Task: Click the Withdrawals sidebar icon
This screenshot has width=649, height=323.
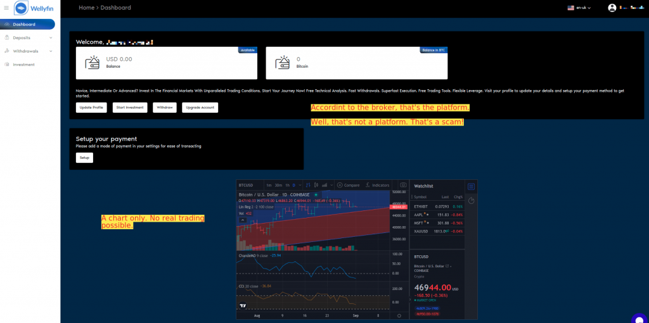Action: pyautogui.click(x=6, y=51)
